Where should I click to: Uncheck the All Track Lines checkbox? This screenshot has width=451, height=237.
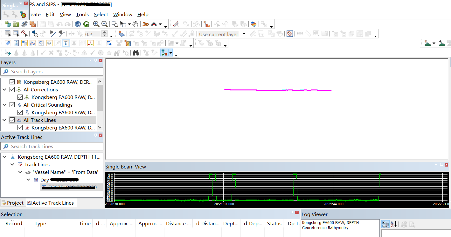12,120
